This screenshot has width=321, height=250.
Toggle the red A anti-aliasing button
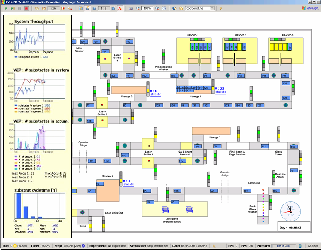[120, 8]
